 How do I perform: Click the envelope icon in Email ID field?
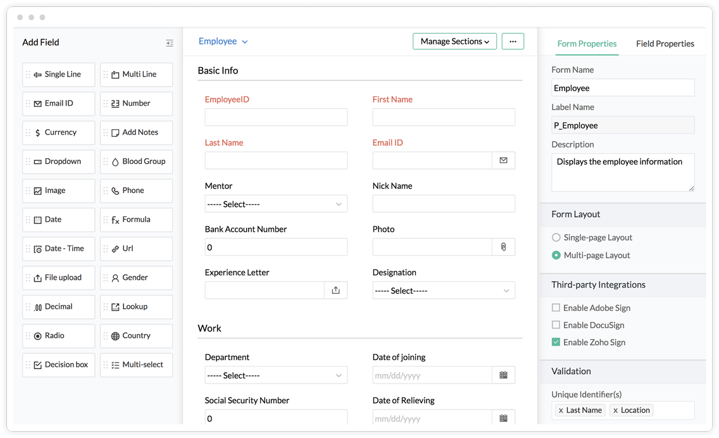click(x=503, y=161)
